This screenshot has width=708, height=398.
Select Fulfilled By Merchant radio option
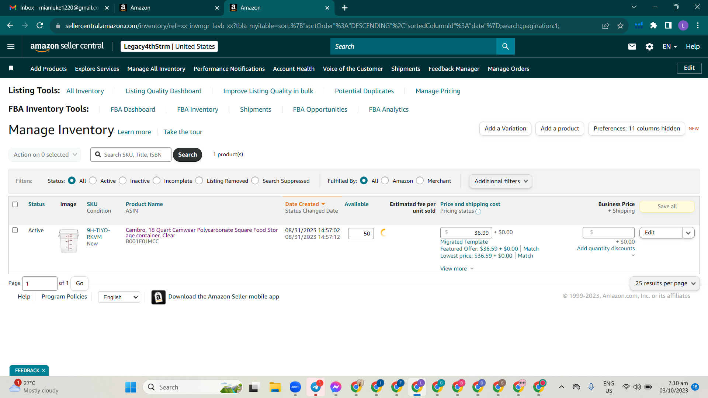click(x=420, y=181)
